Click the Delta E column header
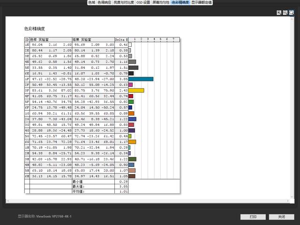 121,40
